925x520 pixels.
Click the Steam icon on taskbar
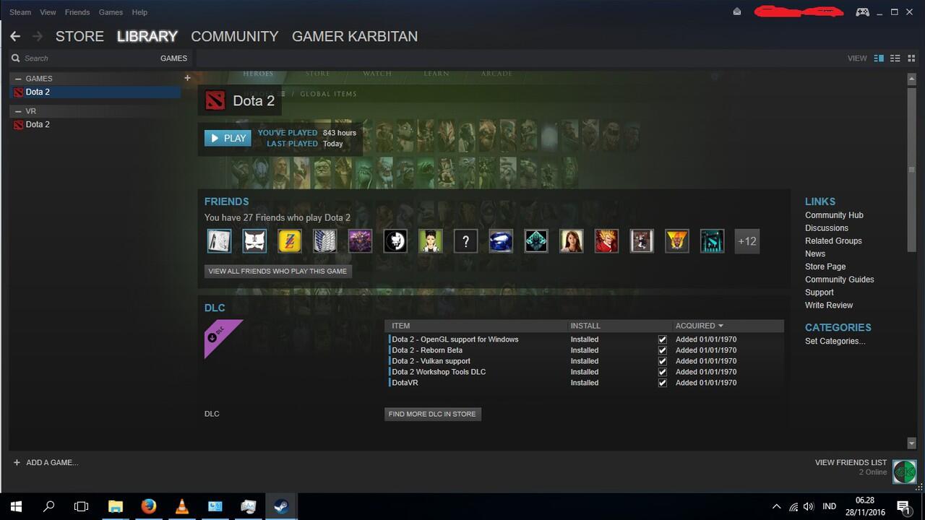[x=281, y=506]
